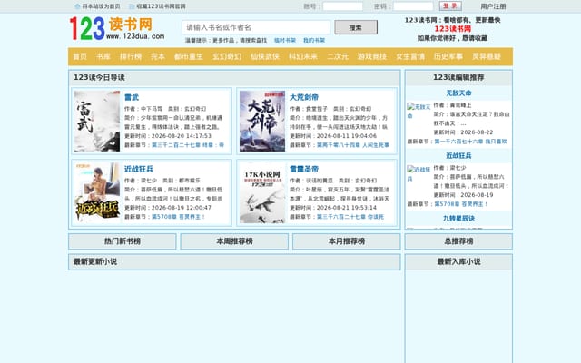Open the 17K小说网 placeholder cover of 雷霆圣帝

coord(262,192)
